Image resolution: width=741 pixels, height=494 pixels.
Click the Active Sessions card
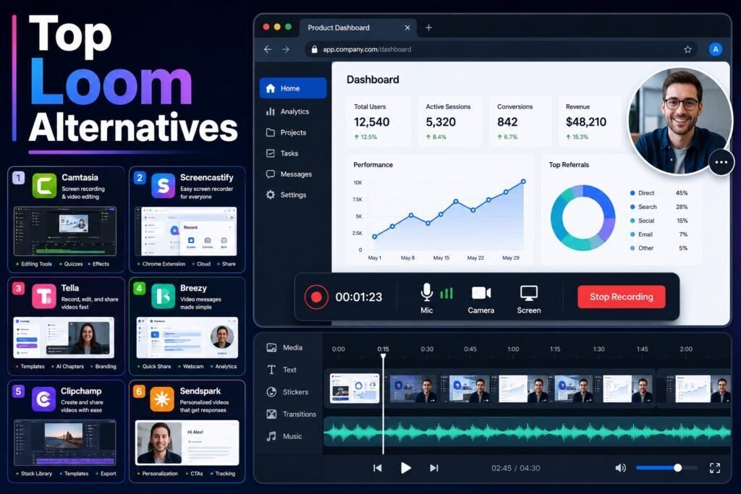(x=450, y=122)
